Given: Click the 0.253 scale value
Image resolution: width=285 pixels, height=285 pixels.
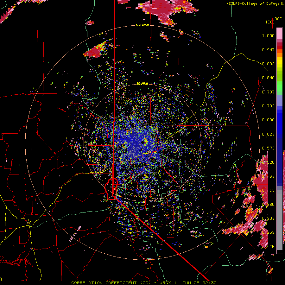Looking at the screenshot, I should tap(268, 232).
